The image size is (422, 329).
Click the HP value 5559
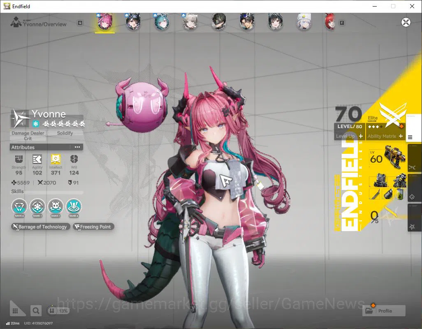21,183
